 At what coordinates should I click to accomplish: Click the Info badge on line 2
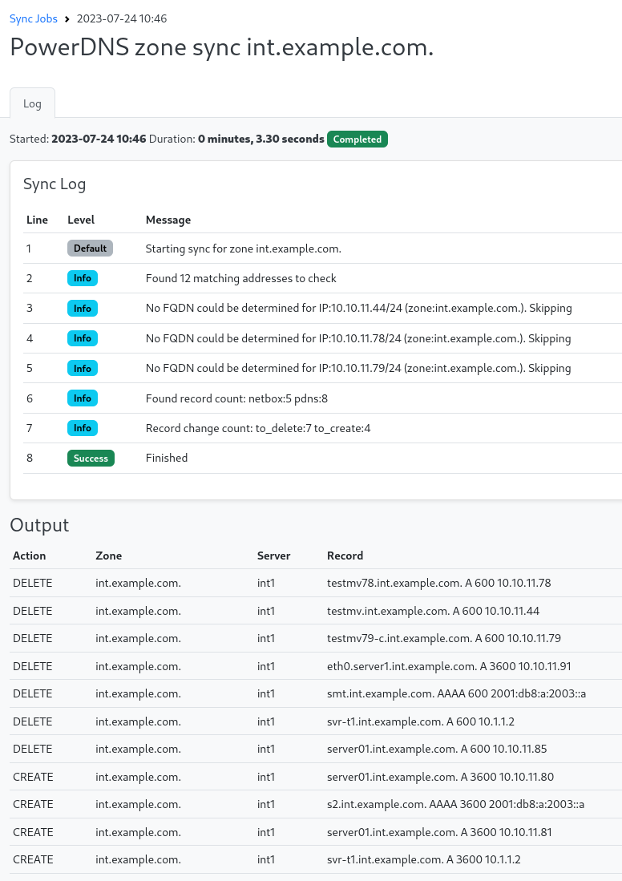(x=83, y=278)
